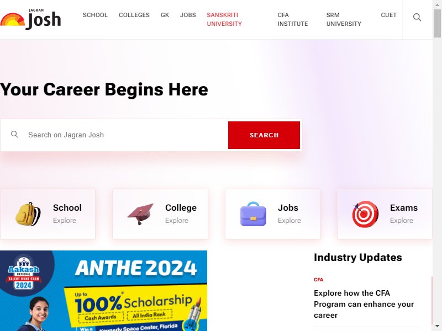Click the magnifier icon inside search box
This screenshot has width=442, height=331.
[x=14, y=134]
